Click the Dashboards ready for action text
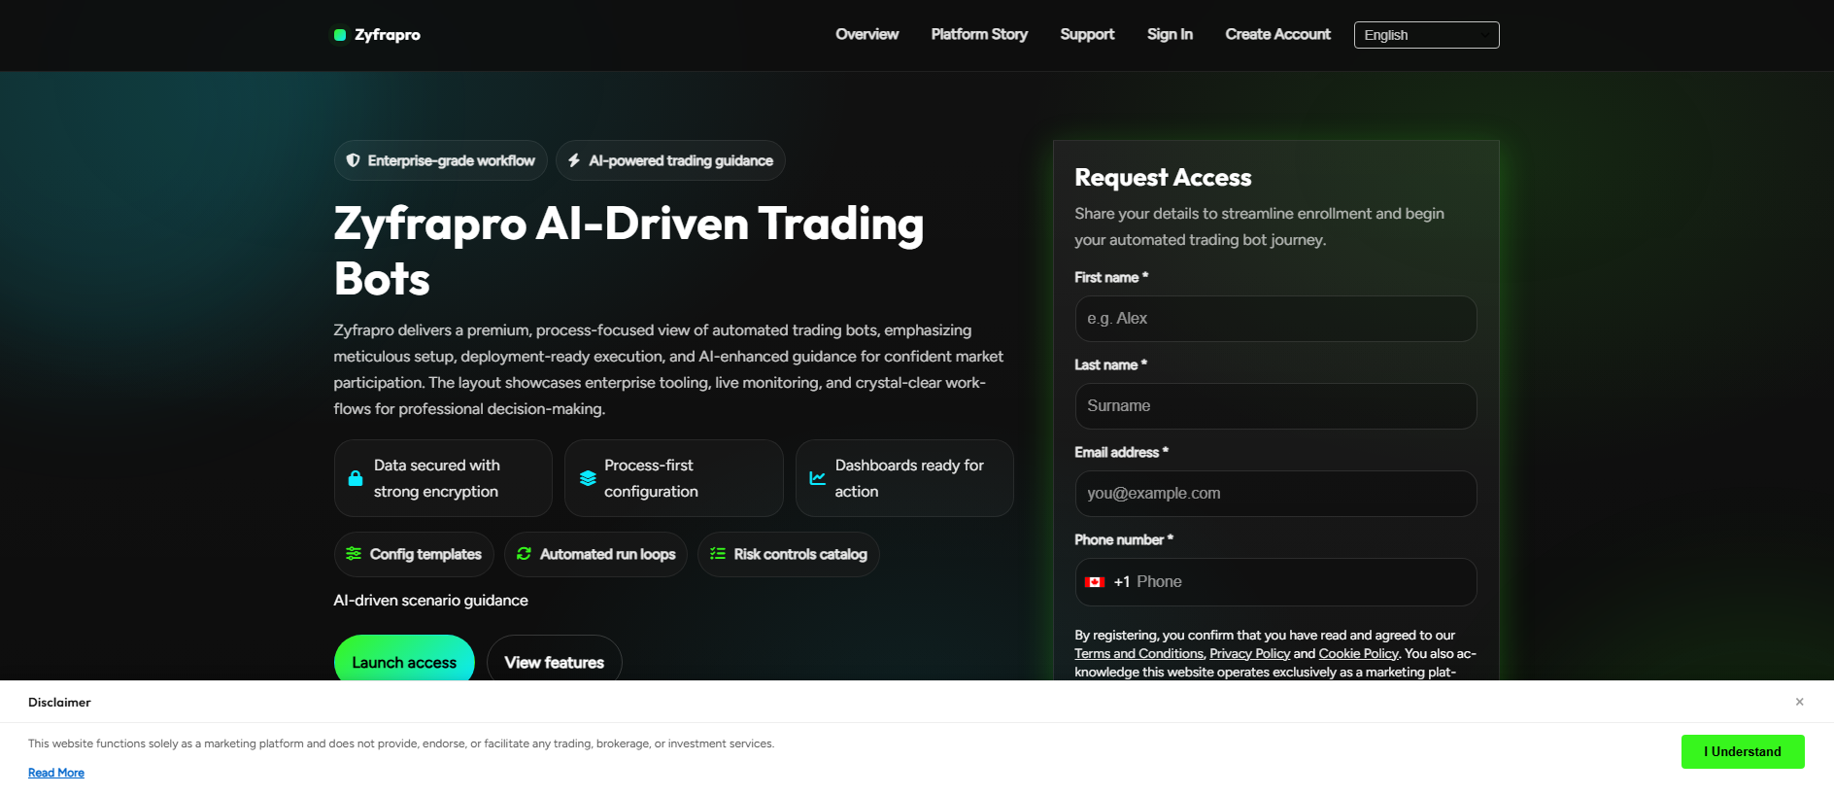 [x=909, y=478]
